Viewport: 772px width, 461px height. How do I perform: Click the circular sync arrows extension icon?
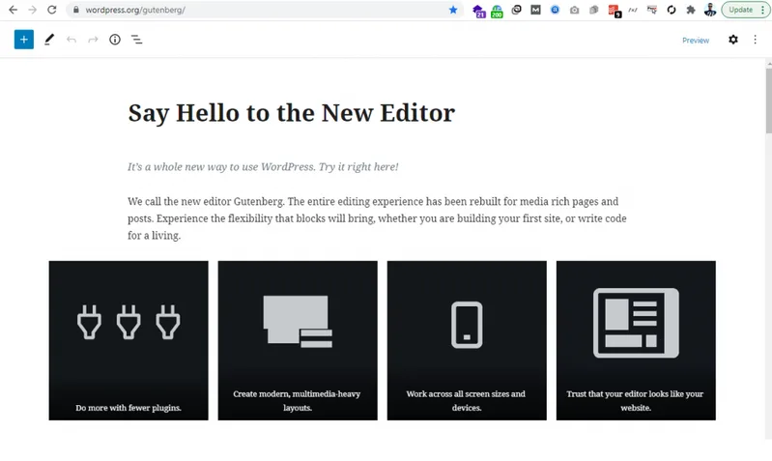tap(672, 10)
